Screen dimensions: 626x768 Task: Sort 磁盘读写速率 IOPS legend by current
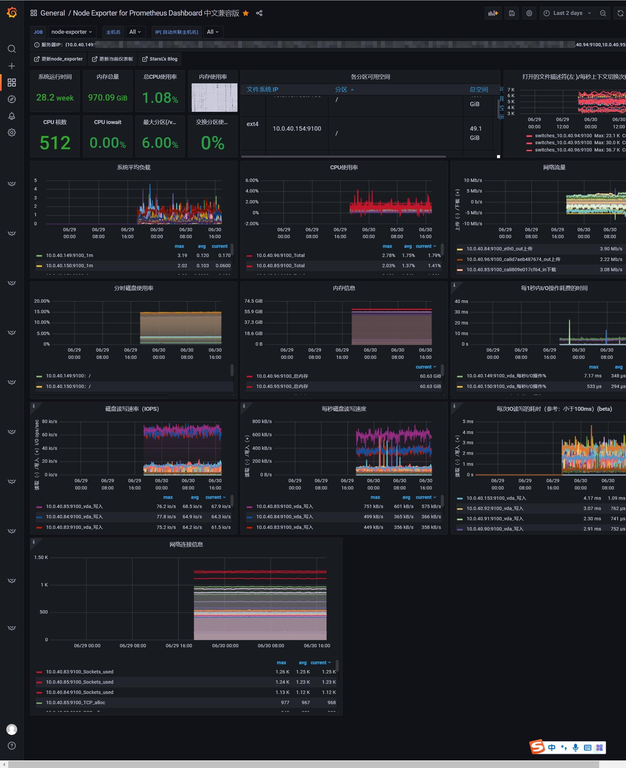point(216,497)
